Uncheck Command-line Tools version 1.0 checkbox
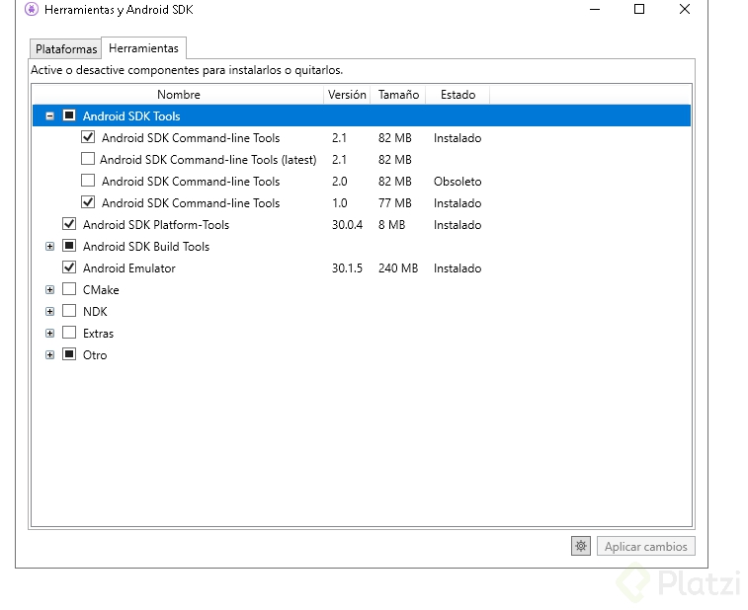This screenshot has width=748, height=610. tap(88, 202)
